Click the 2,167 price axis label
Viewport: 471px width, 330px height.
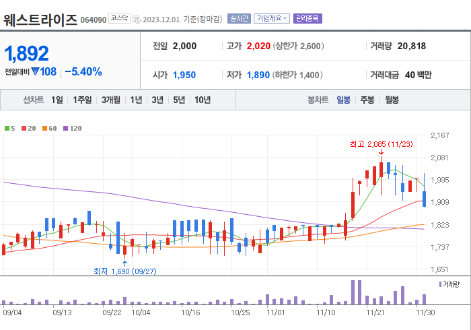coord(440,135)
